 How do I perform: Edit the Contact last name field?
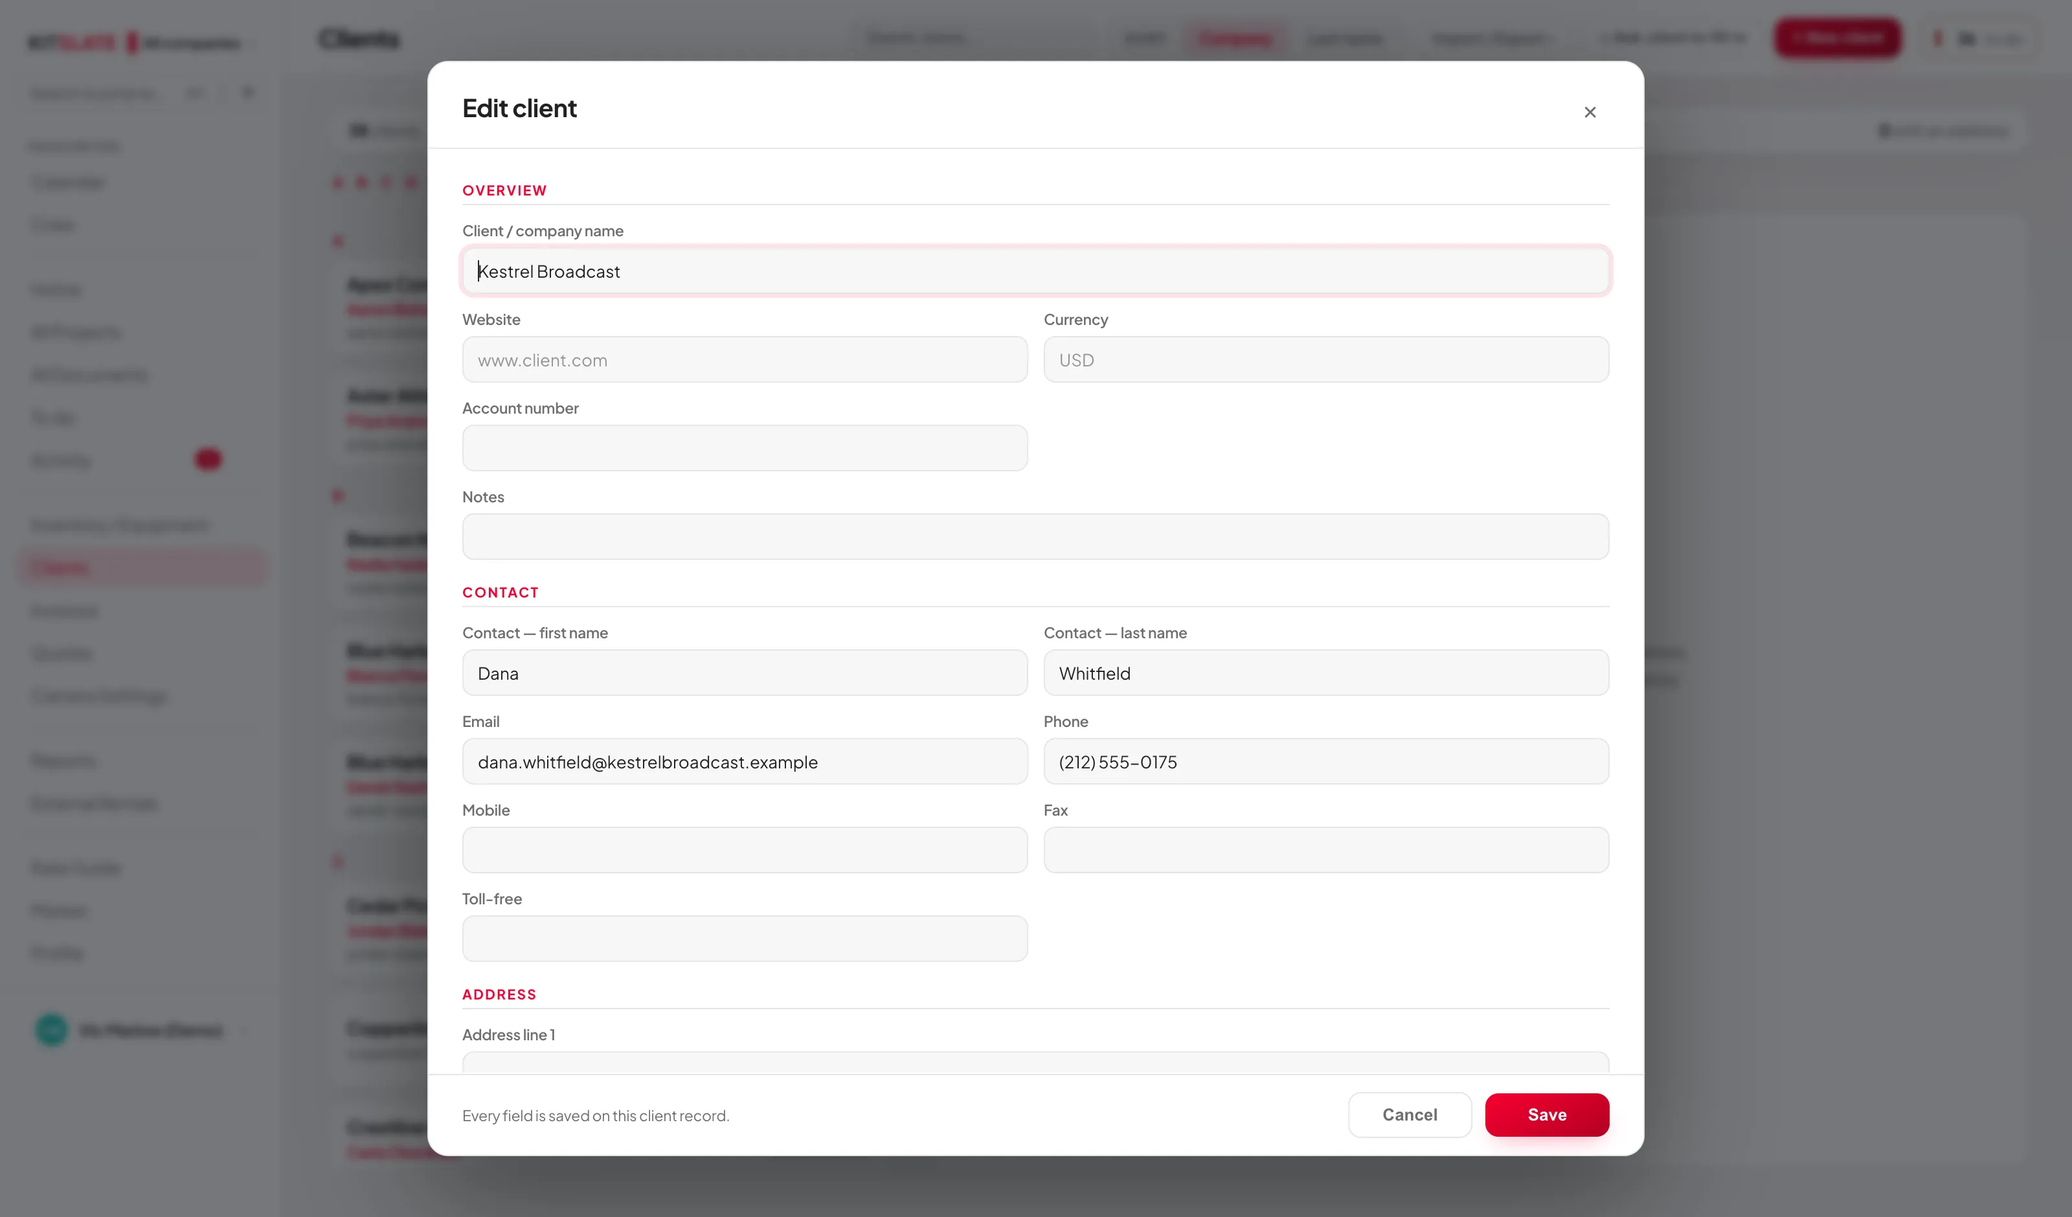[x=1325, y=673]
